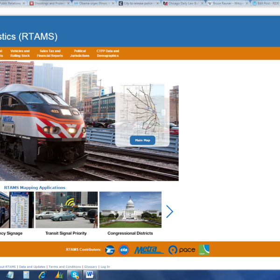Open the colorful chart app in taskbar
The height and width of the screenshot is (280, 280).
pyautogui.click(x=59, y=275)
